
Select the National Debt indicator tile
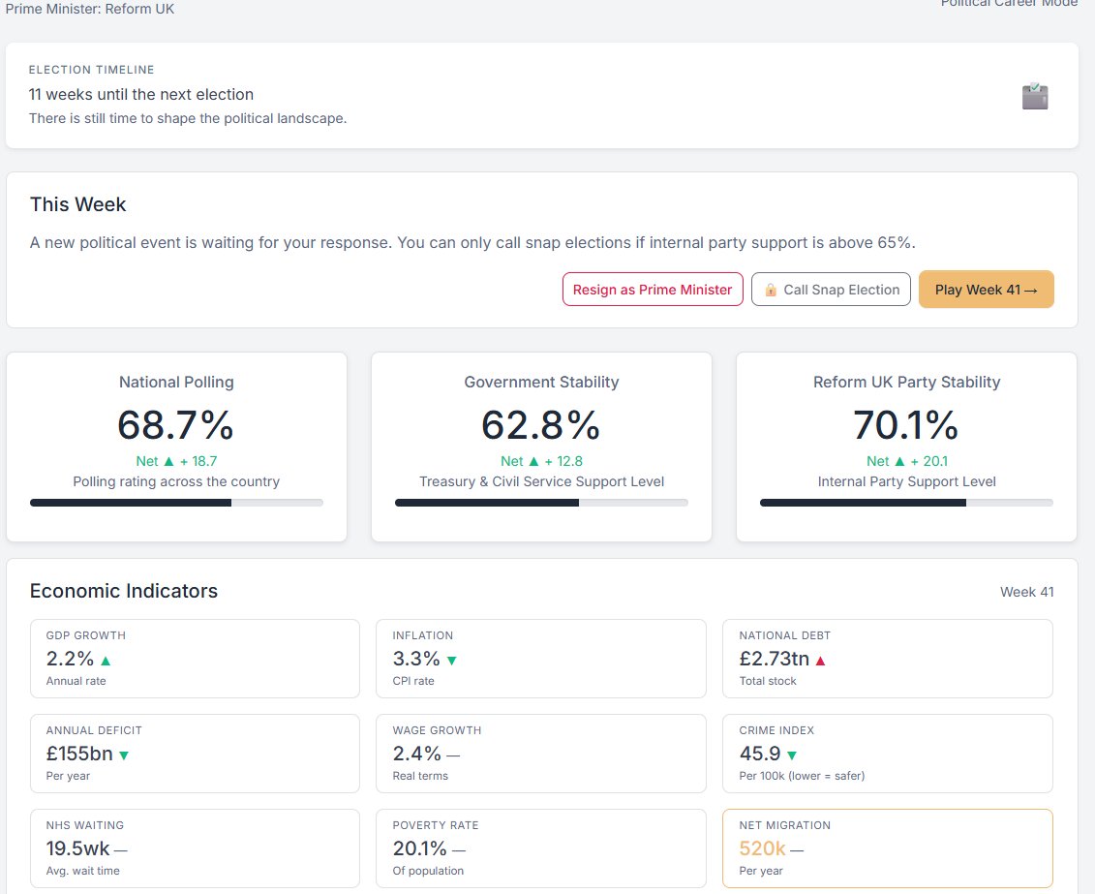[888, 659]
